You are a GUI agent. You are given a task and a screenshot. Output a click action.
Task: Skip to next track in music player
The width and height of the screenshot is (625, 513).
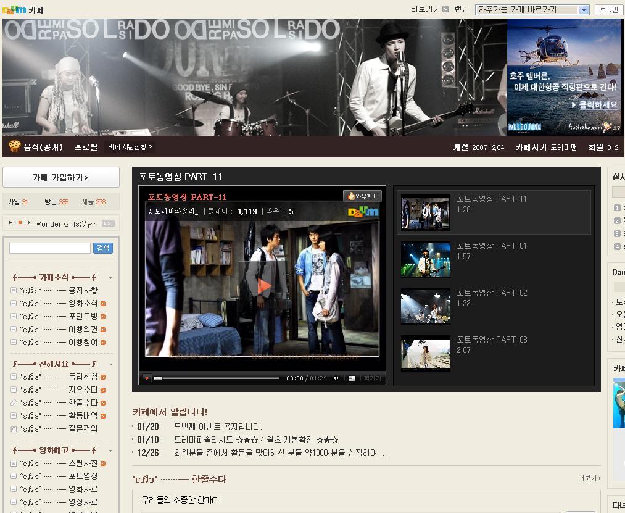[x=30, y=223]
